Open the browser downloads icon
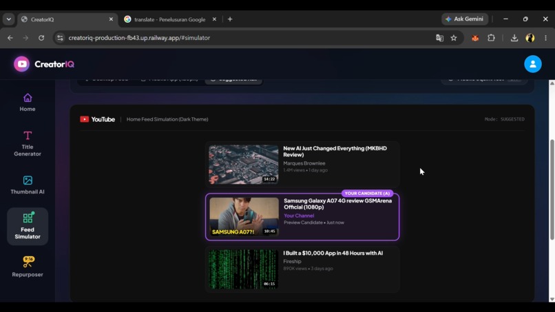Image resolution: width=555 pixels, height=312 pixels. point(514,38)
